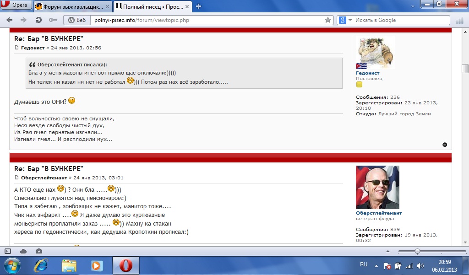Image resolution: width=469 pixels, height=275 pixels.
Task: Open Оберстлейтенант author link in post header
Action: click(x=44, y=178)
